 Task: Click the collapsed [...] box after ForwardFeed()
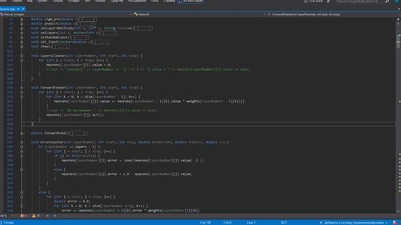pyautogui.click(x=78, y=133)
